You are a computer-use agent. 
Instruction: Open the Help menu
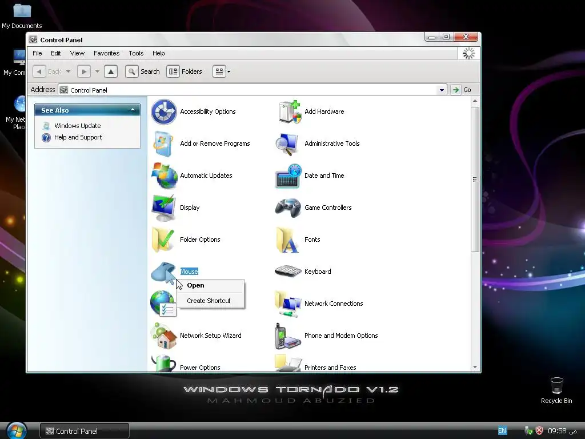[x=158, y=53]
